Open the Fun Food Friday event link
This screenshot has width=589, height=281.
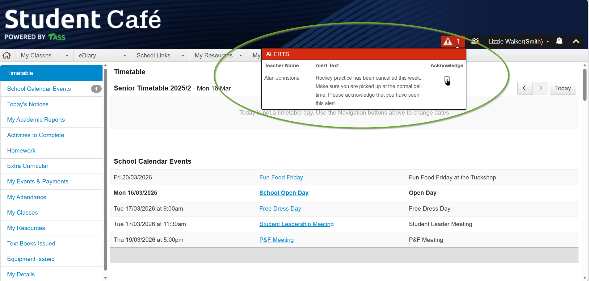[x=281, y=178]
